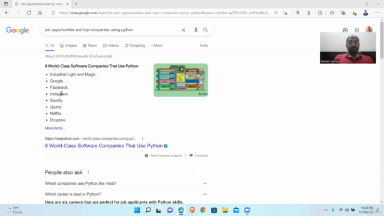Start voice search with microphone
Screen dimensions: 384x216
point(196,30)
